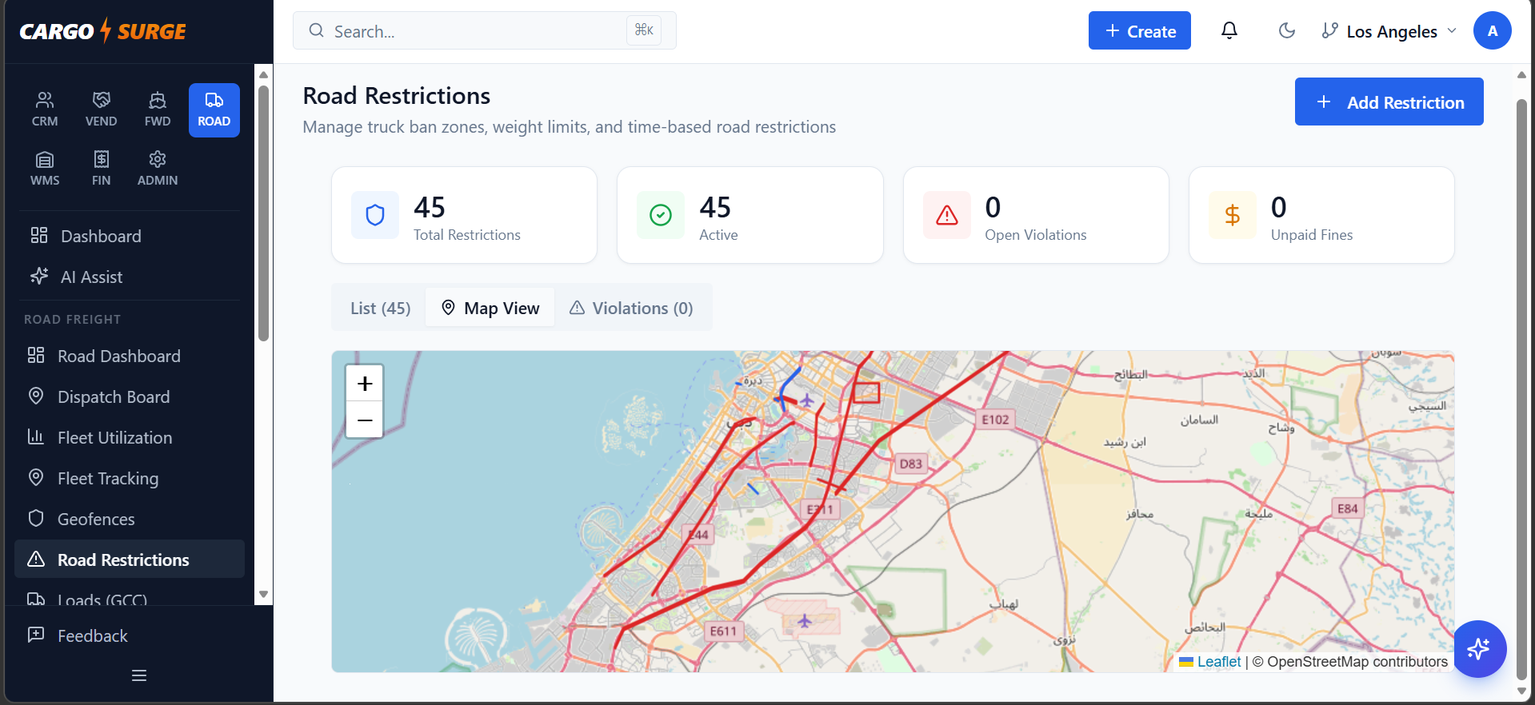Click the Open Violations warning icon
The width and height of the screenshot is (1535, 705).
[947, 215]
